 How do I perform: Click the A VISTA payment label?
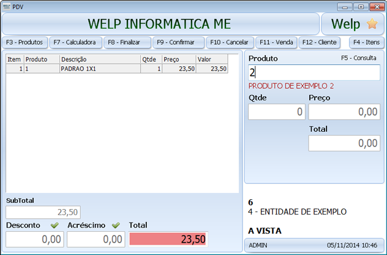point(265,230)
